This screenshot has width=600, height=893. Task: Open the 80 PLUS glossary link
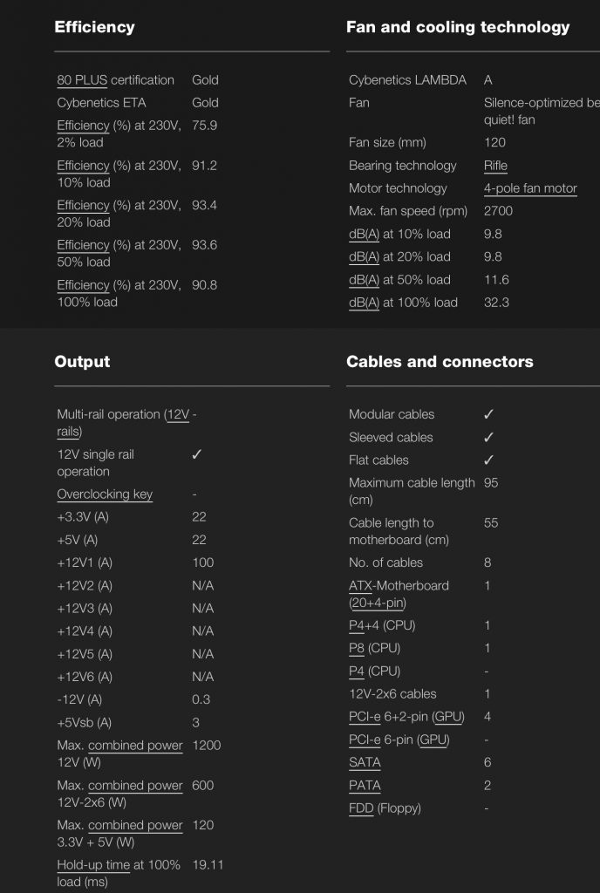coord(82,80)
